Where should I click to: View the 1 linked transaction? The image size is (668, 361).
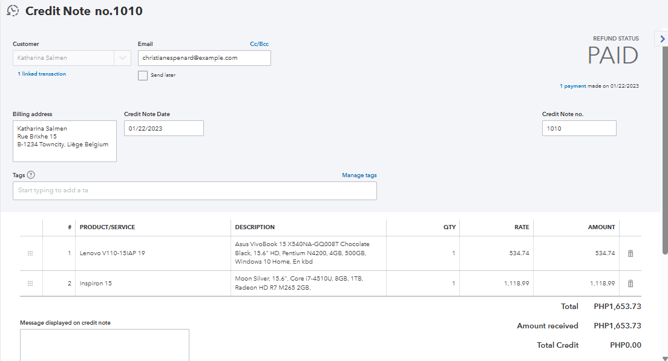coord(42,74)
